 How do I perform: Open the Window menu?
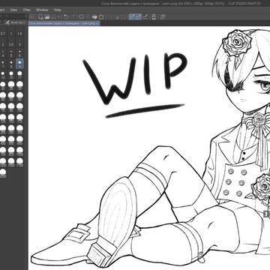coord(42,10)
